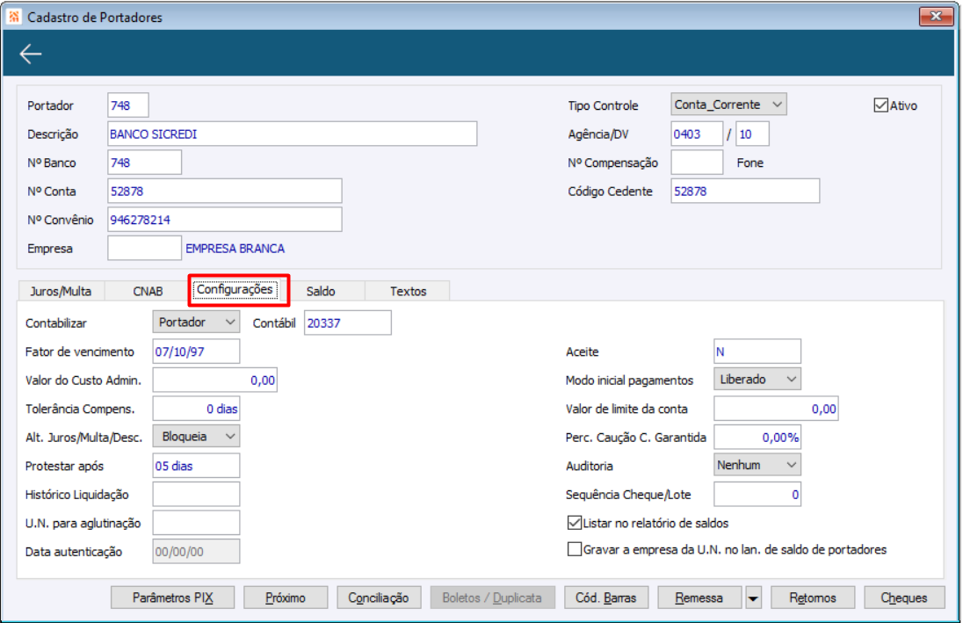963x623 pixels.
Task: Click the Remessa button
Action: [x=699, y=598]
